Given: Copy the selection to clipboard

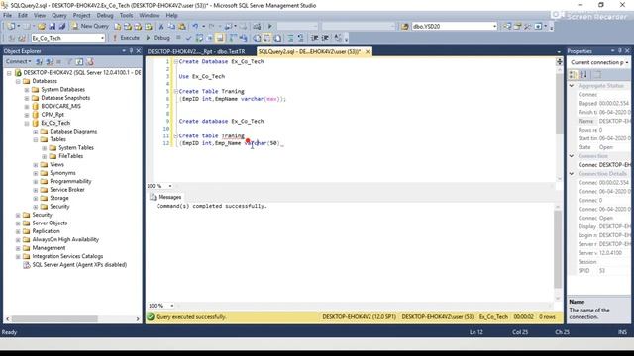Looking at the screenshot, I should (171, 27).
